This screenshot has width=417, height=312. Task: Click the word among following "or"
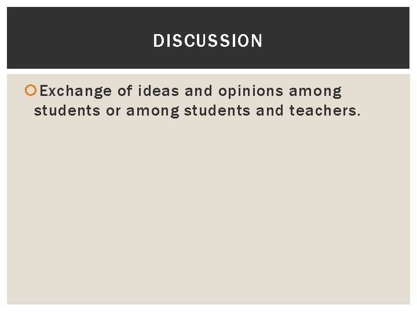153,110
